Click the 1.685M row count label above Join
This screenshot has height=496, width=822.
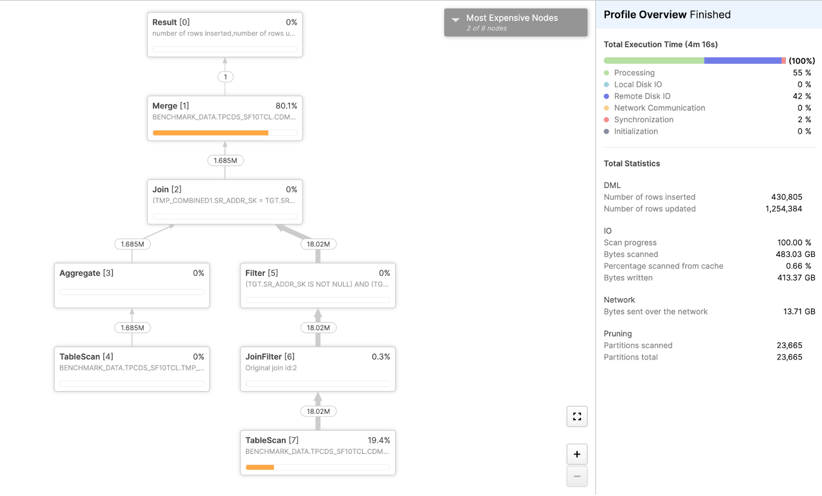[225, 161]
